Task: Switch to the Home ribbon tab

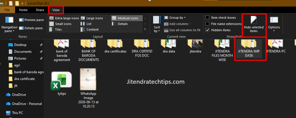Action: [23, 10]
